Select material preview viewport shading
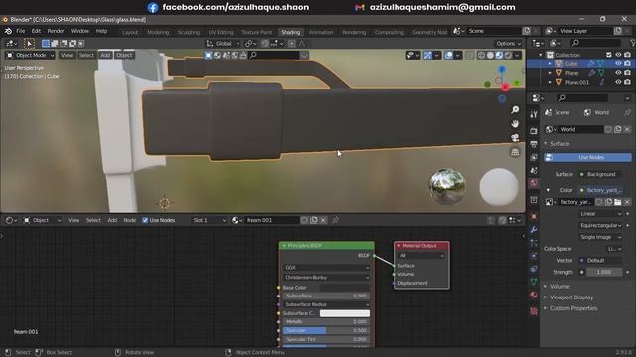Viewport: 636px width, 357px height. click(499, 55)
